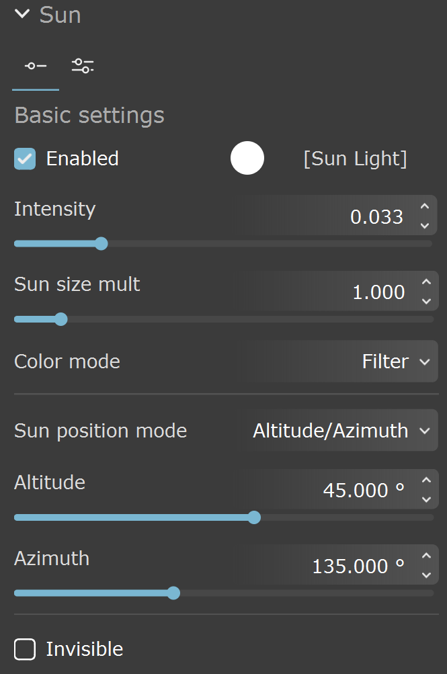Click the Sun size mult slider handle
Viewport: 447px width, 674px height.
[x=61, y=319]
